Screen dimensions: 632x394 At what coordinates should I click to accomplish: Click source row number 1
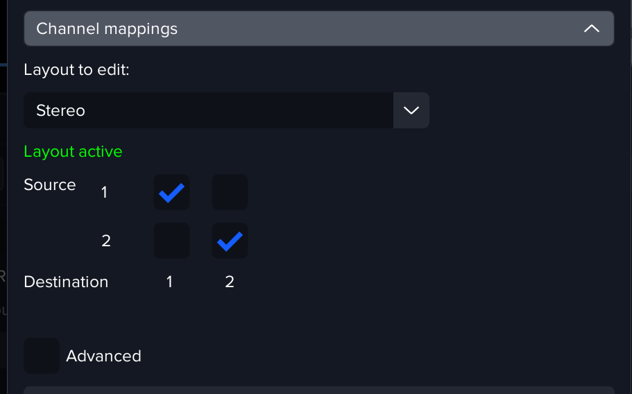click(x=105, y=192)
